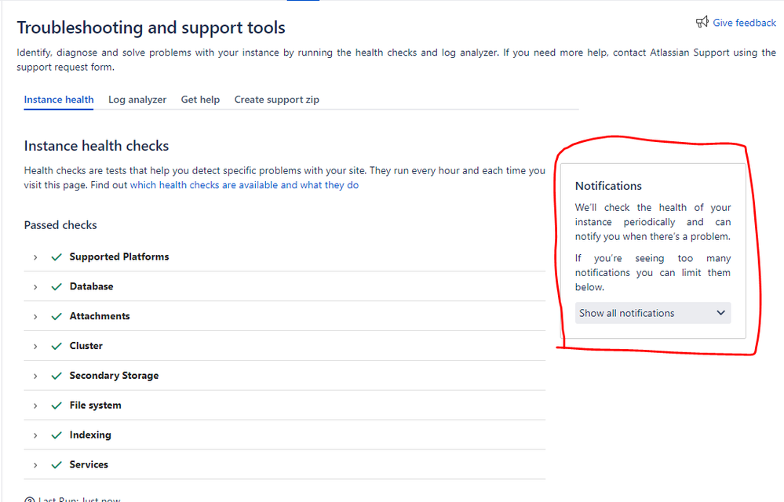
Task: Click the green checkmark beside Database
Action: (57, 286)
